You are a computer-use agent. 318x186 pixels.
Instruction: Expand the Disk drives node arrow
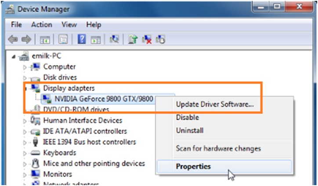(25, 78)
